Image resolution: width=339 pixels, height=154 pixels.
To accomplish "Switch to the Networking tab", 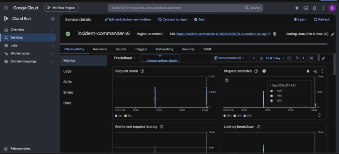I will coord(165,49).
